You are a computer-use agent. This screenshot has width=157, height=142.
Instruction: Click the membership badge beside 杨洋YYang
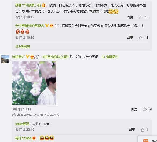(34, 138)
